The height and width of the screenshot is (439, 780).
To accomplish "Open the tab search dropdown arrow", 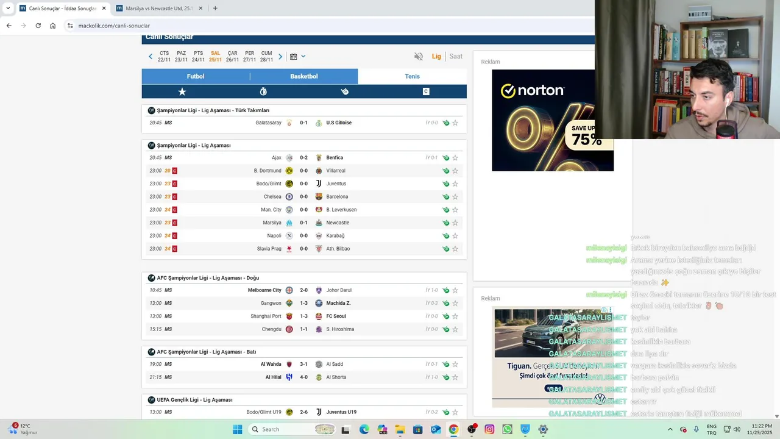I will [x=8, y=8].
